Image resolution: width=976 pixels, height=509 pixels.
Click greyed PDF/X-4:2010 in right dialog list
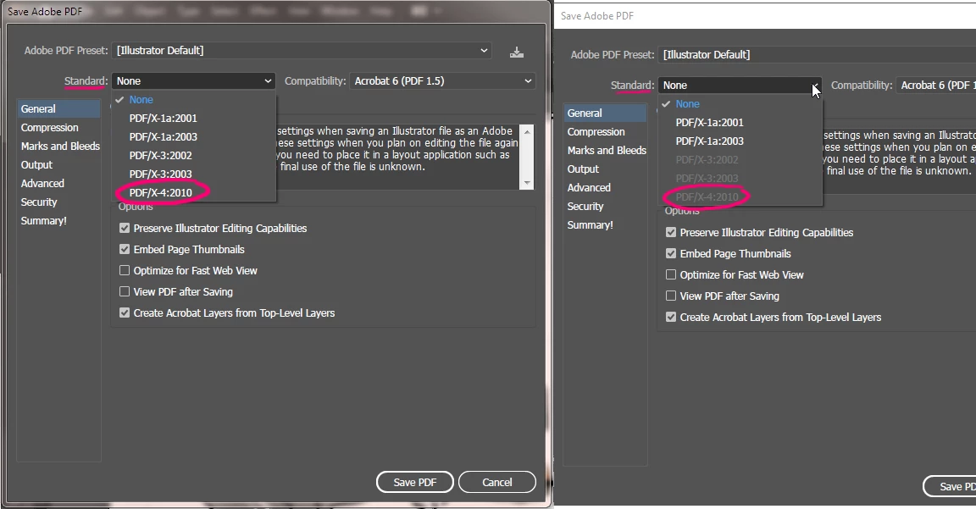[707, 197]
